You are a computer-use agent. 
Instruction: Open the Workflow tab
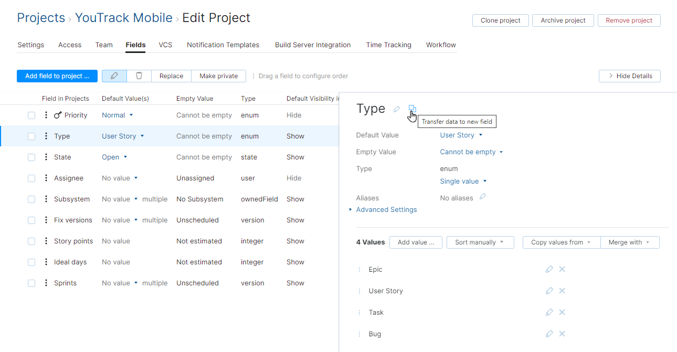(x=440, y=45)
